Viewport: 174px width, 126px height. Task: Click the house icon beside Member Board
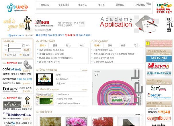(37, 41)
